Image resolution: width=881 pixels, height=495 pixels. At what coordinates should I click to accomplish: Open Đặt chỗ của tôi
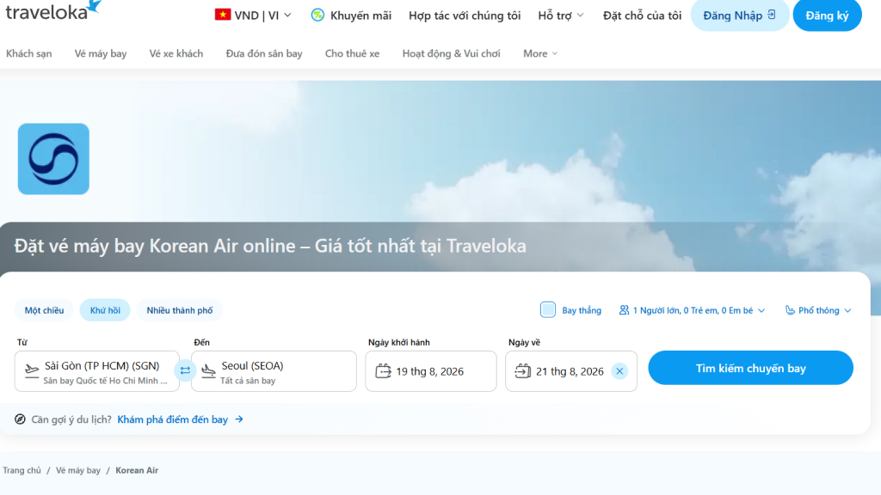point(642,15)
